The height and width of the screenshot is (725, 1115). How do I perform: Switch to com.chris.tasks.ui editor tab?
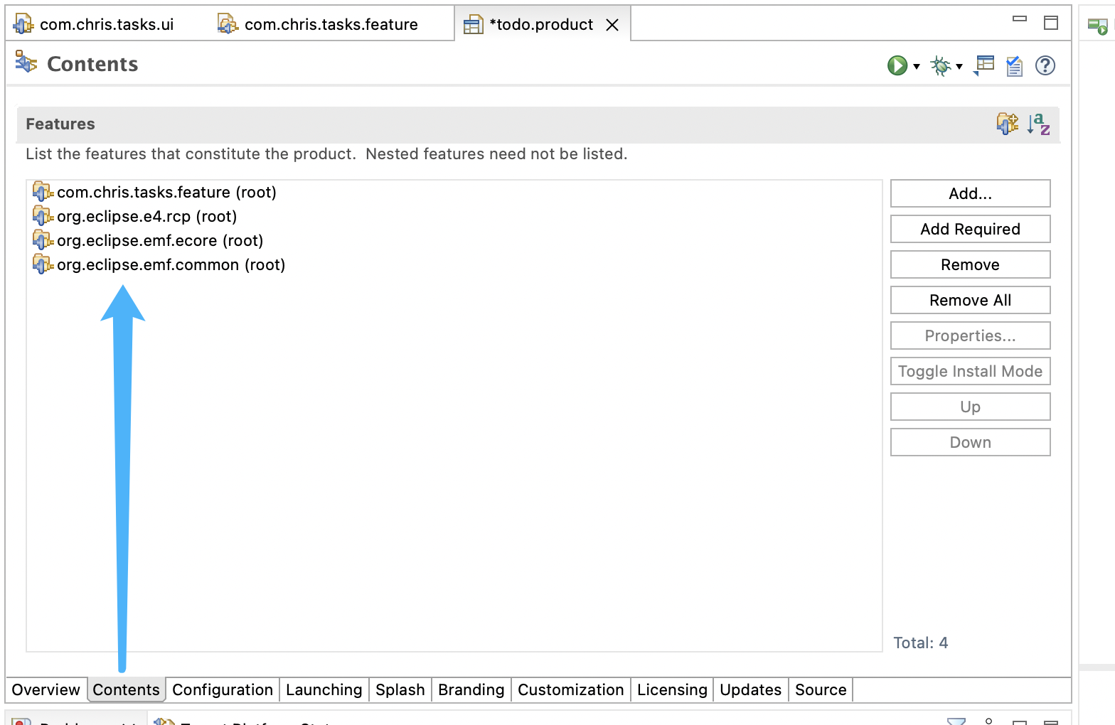(107, 24)
